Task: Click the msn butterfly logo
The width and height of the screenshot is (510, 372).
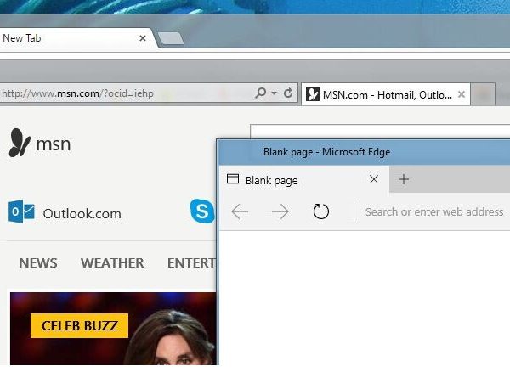Action: tap(20, 144)
